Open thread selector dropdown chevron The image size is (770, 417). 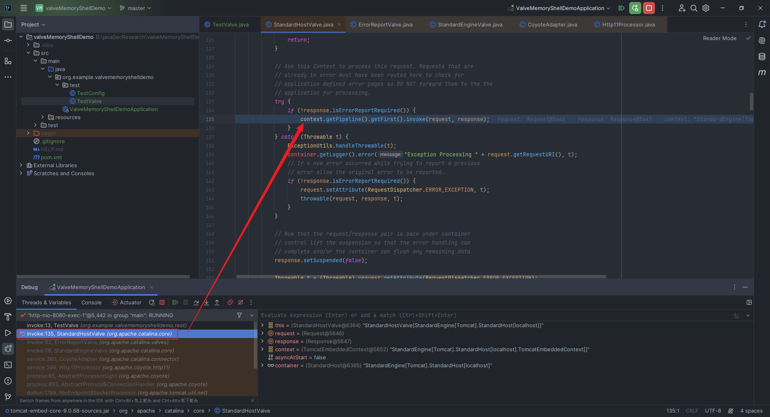(x=252, y=316)
